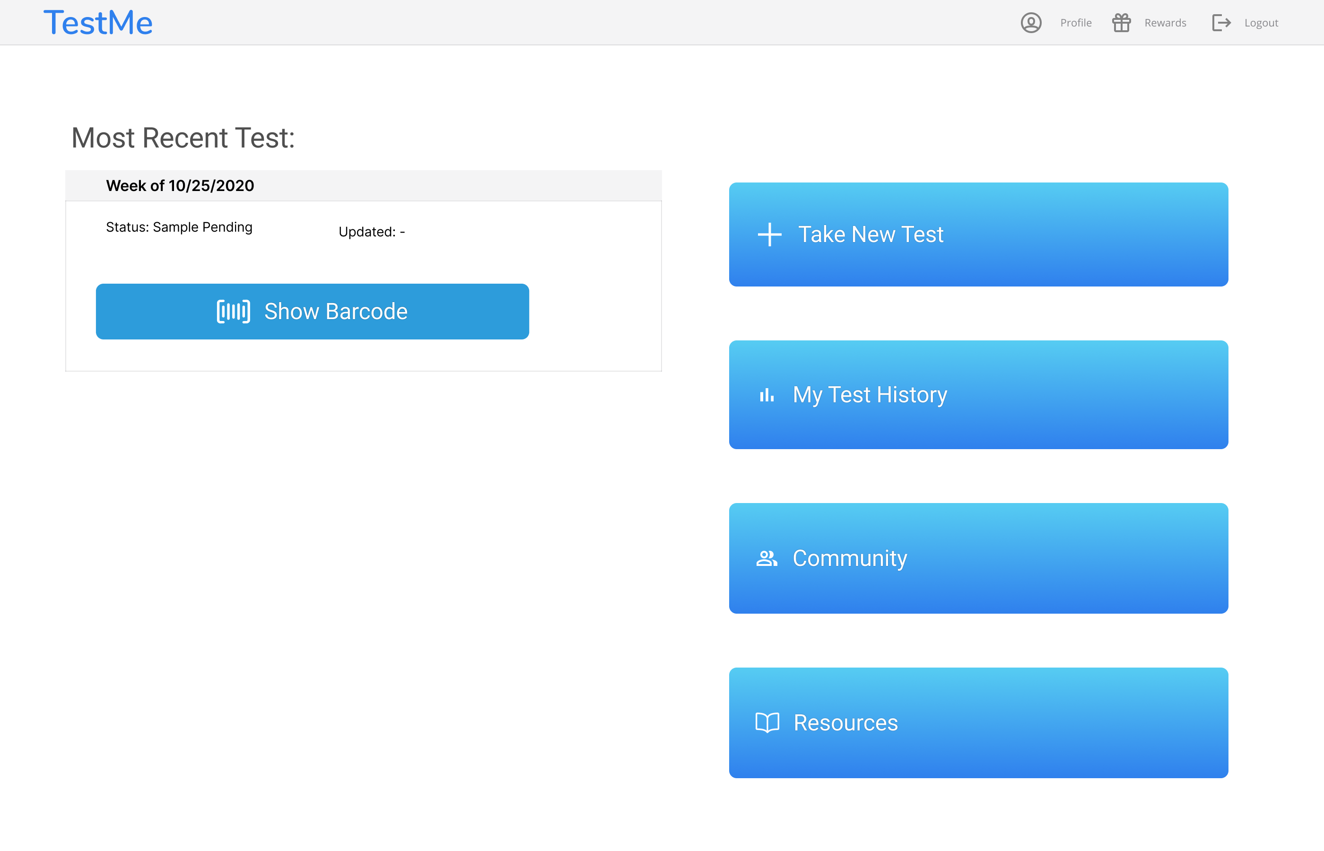Click the barcode scanner icon
This screenshot has height=851, width=1324.
(233, 312)
